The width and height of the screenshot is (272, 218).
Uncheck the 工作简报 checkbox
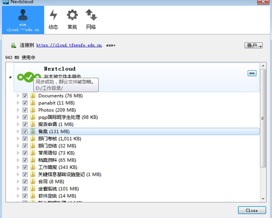pos(25,167)
